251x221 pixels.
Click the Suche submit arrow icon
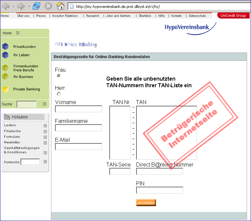pyautogui.click(x=44, y=104)
